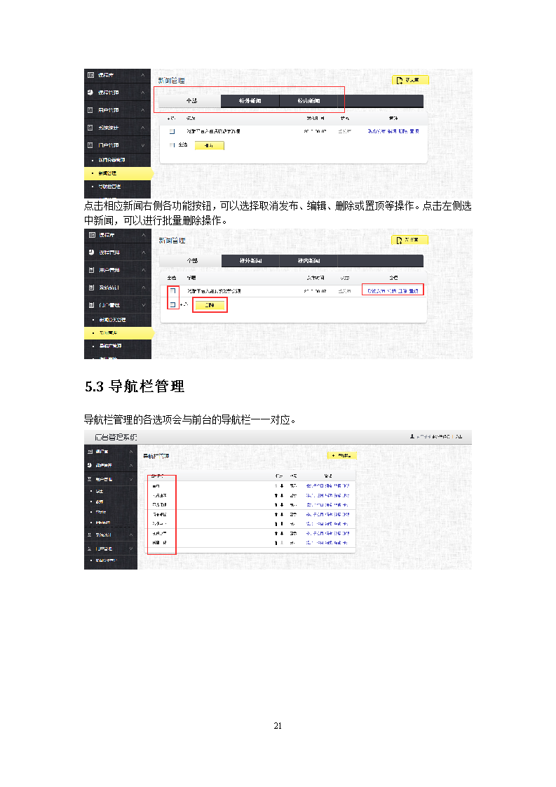Click topmost sidebar chevron in navigation-management screenshot
The image size is (556, 787).
pos(131,452)
